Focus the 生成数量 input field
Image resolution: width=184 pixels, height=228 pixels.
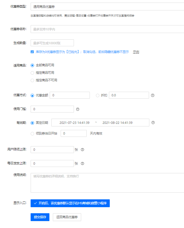52,43
